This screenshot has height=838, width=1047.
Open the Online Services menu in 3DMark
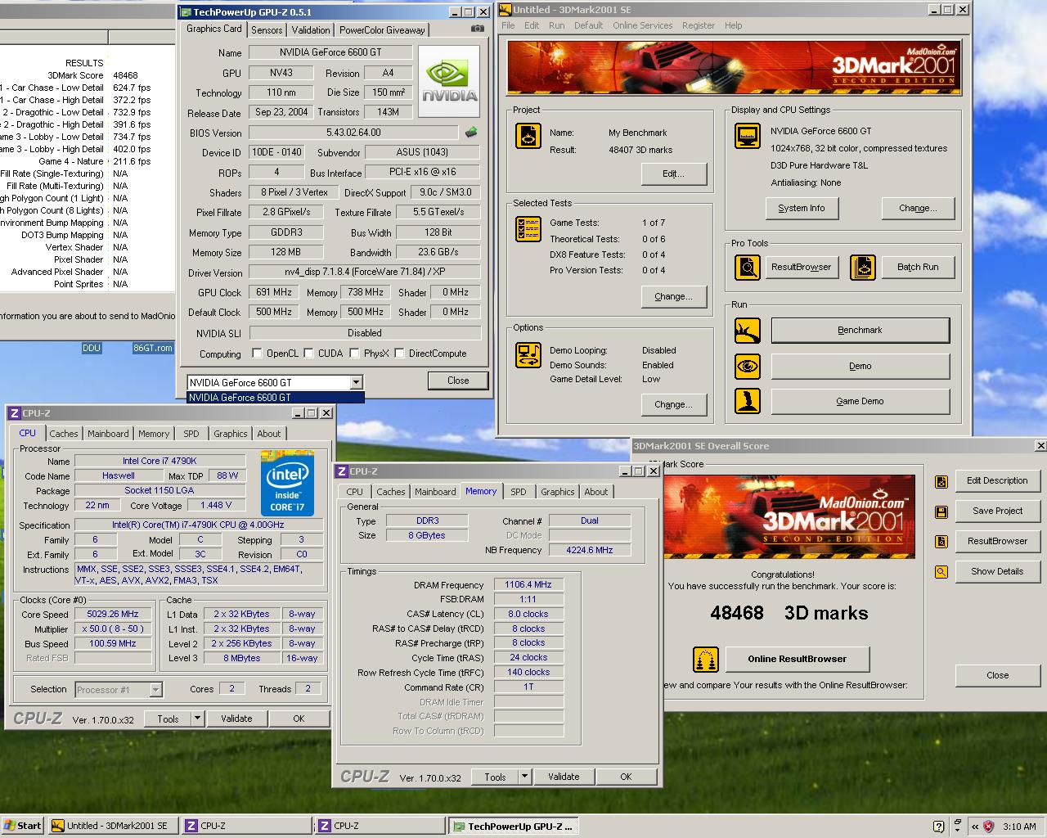642,25
